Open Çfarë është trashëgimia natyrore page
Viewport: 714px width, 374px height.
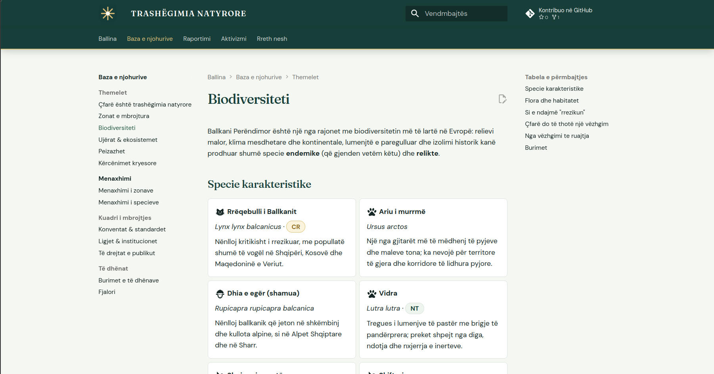145,105
